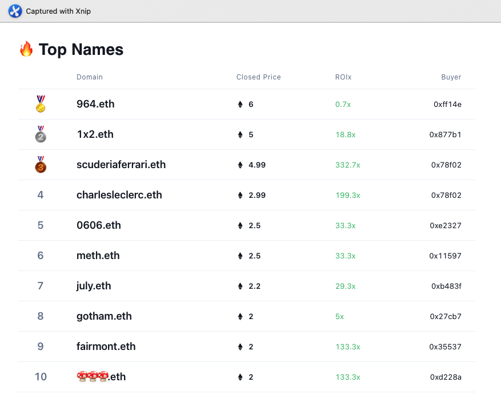
Task: Select buyer address 0x35537
Action: click(x=446, y=347)
